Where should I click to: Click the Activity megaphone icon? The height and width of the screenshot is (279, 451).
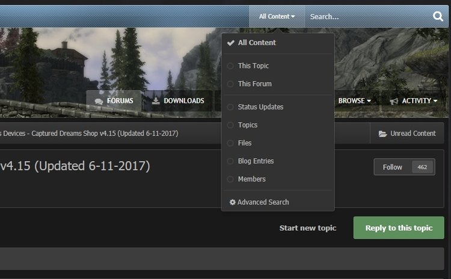pos(394,101)
